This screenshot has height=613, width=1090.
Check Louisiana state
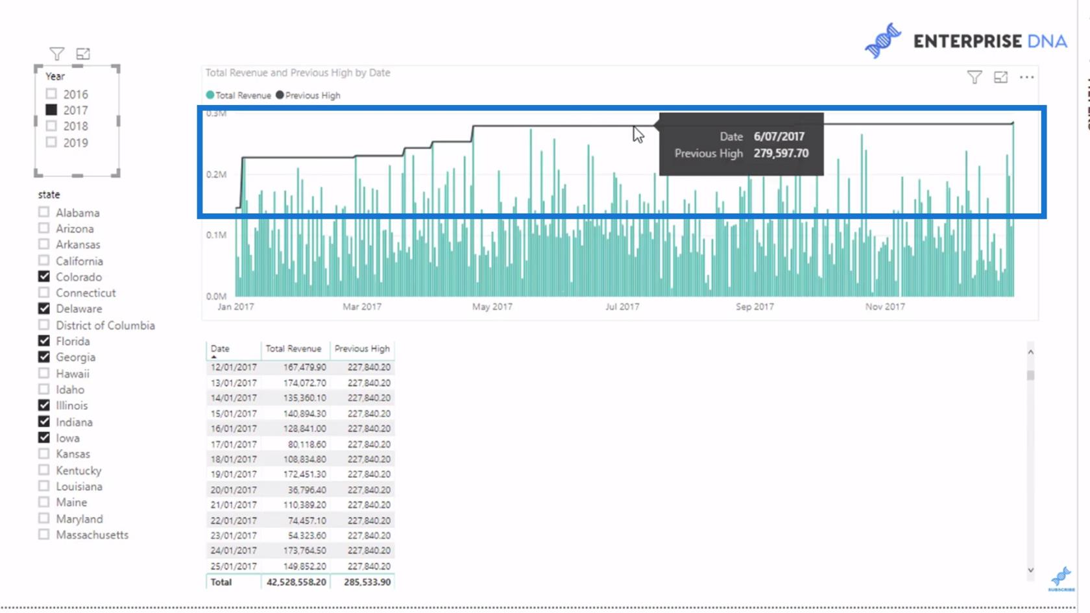click(x=43, y=486)
